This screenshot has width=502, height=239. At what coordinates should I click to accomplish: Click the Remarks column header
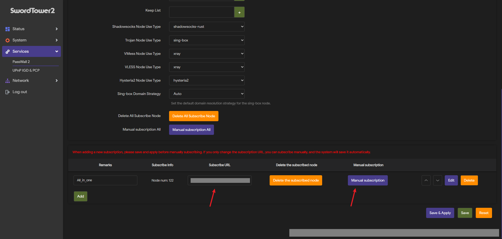pos(105,165)
